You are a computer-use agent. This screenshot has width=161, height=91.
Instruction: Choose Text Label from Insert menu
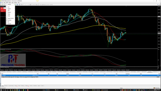click(x=11, y=24)
